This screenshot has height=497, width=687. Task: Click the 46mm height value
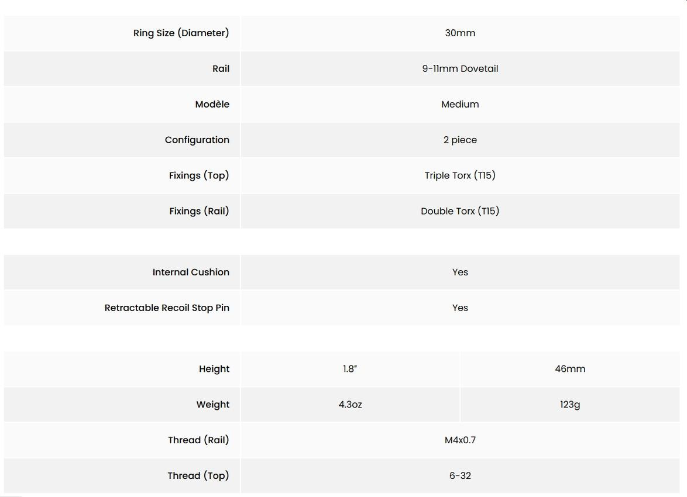(570, 369)
